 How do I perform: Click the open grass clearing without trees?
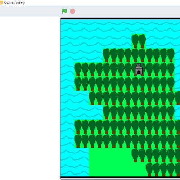pyautogui.click(x=110, y=162)
